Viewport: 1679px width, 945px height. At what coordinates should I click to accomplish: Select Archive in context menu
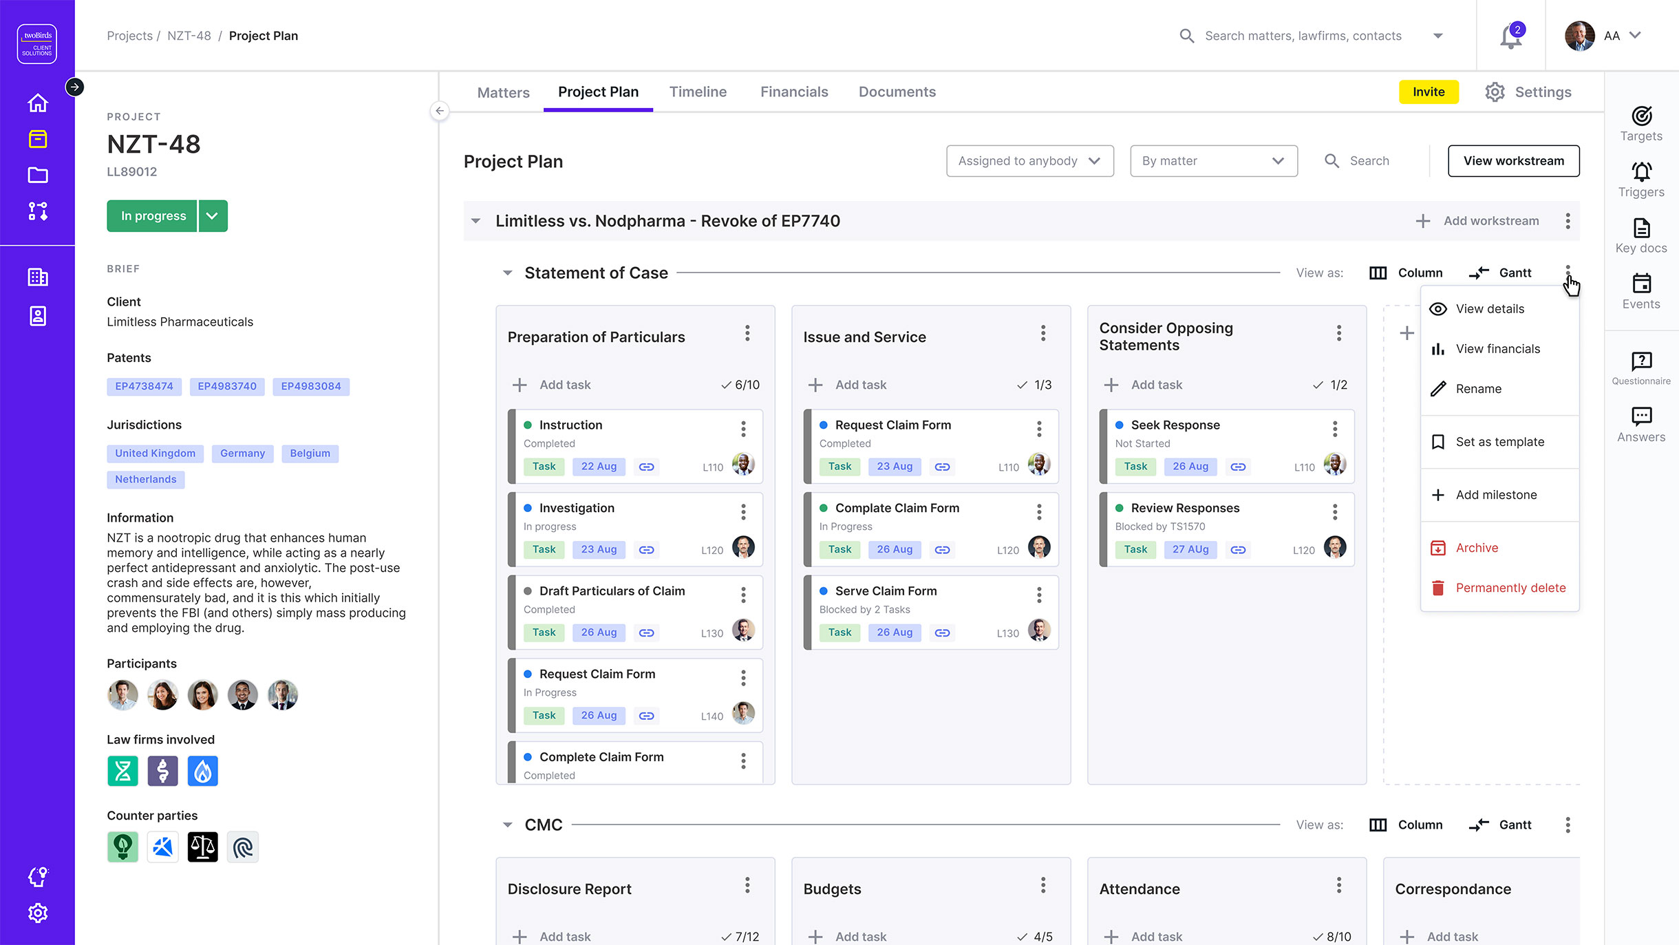[1500, 548]
